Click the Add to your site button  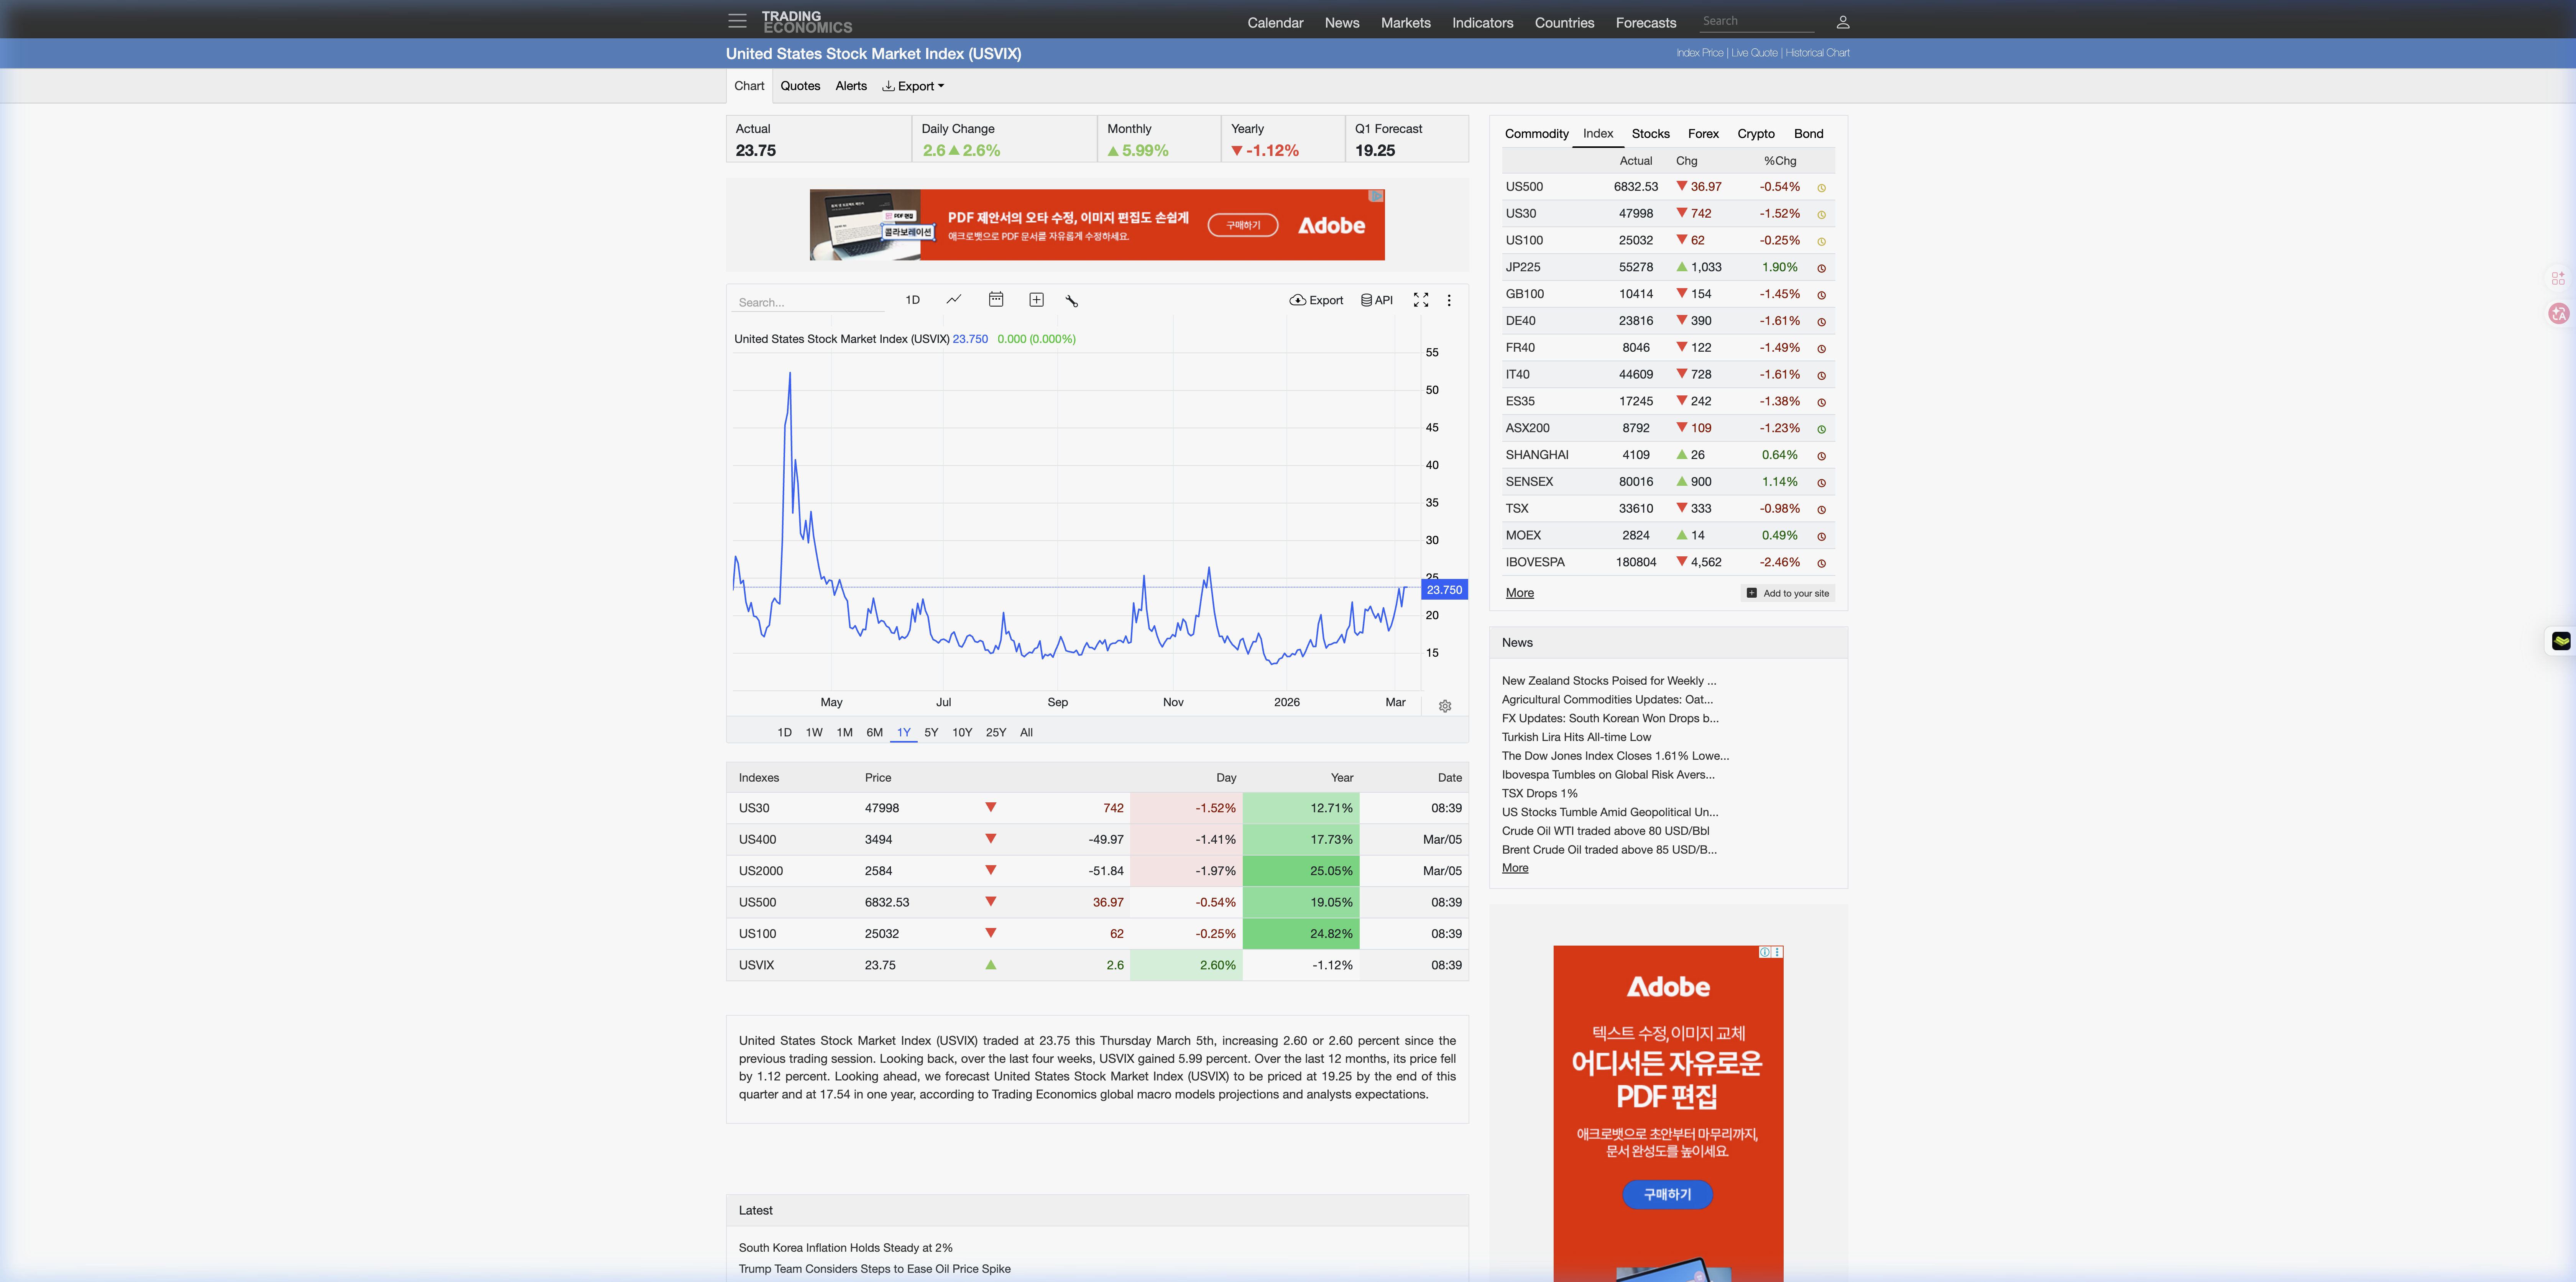1788,593
